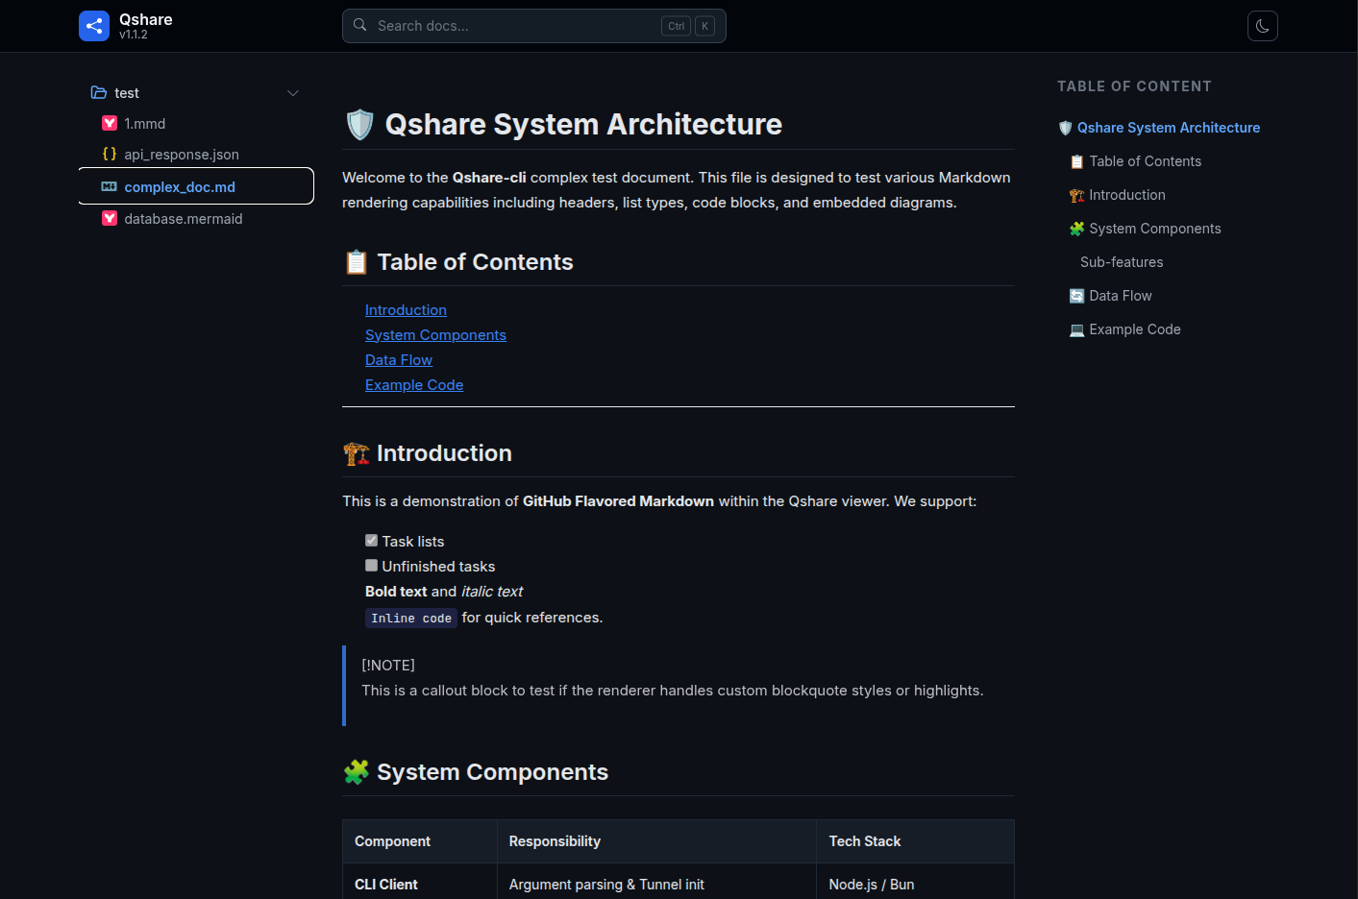Screen dimensions: 1358x899
Task: Click the 1.mmd mermaid file icon
Action: pyautogui.click(x=110, y=123)
